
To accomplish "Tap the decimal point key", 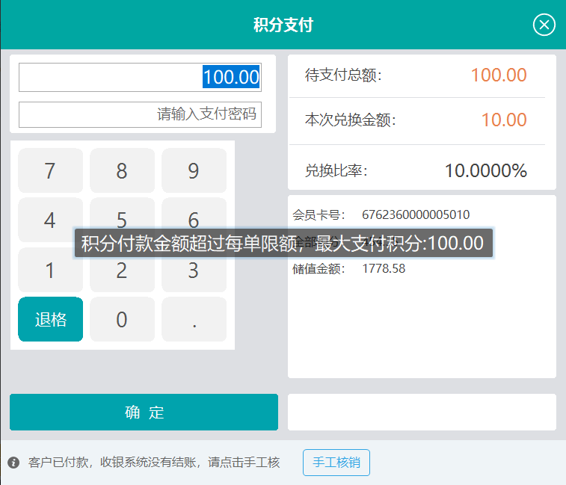I will tap(194, 319).
